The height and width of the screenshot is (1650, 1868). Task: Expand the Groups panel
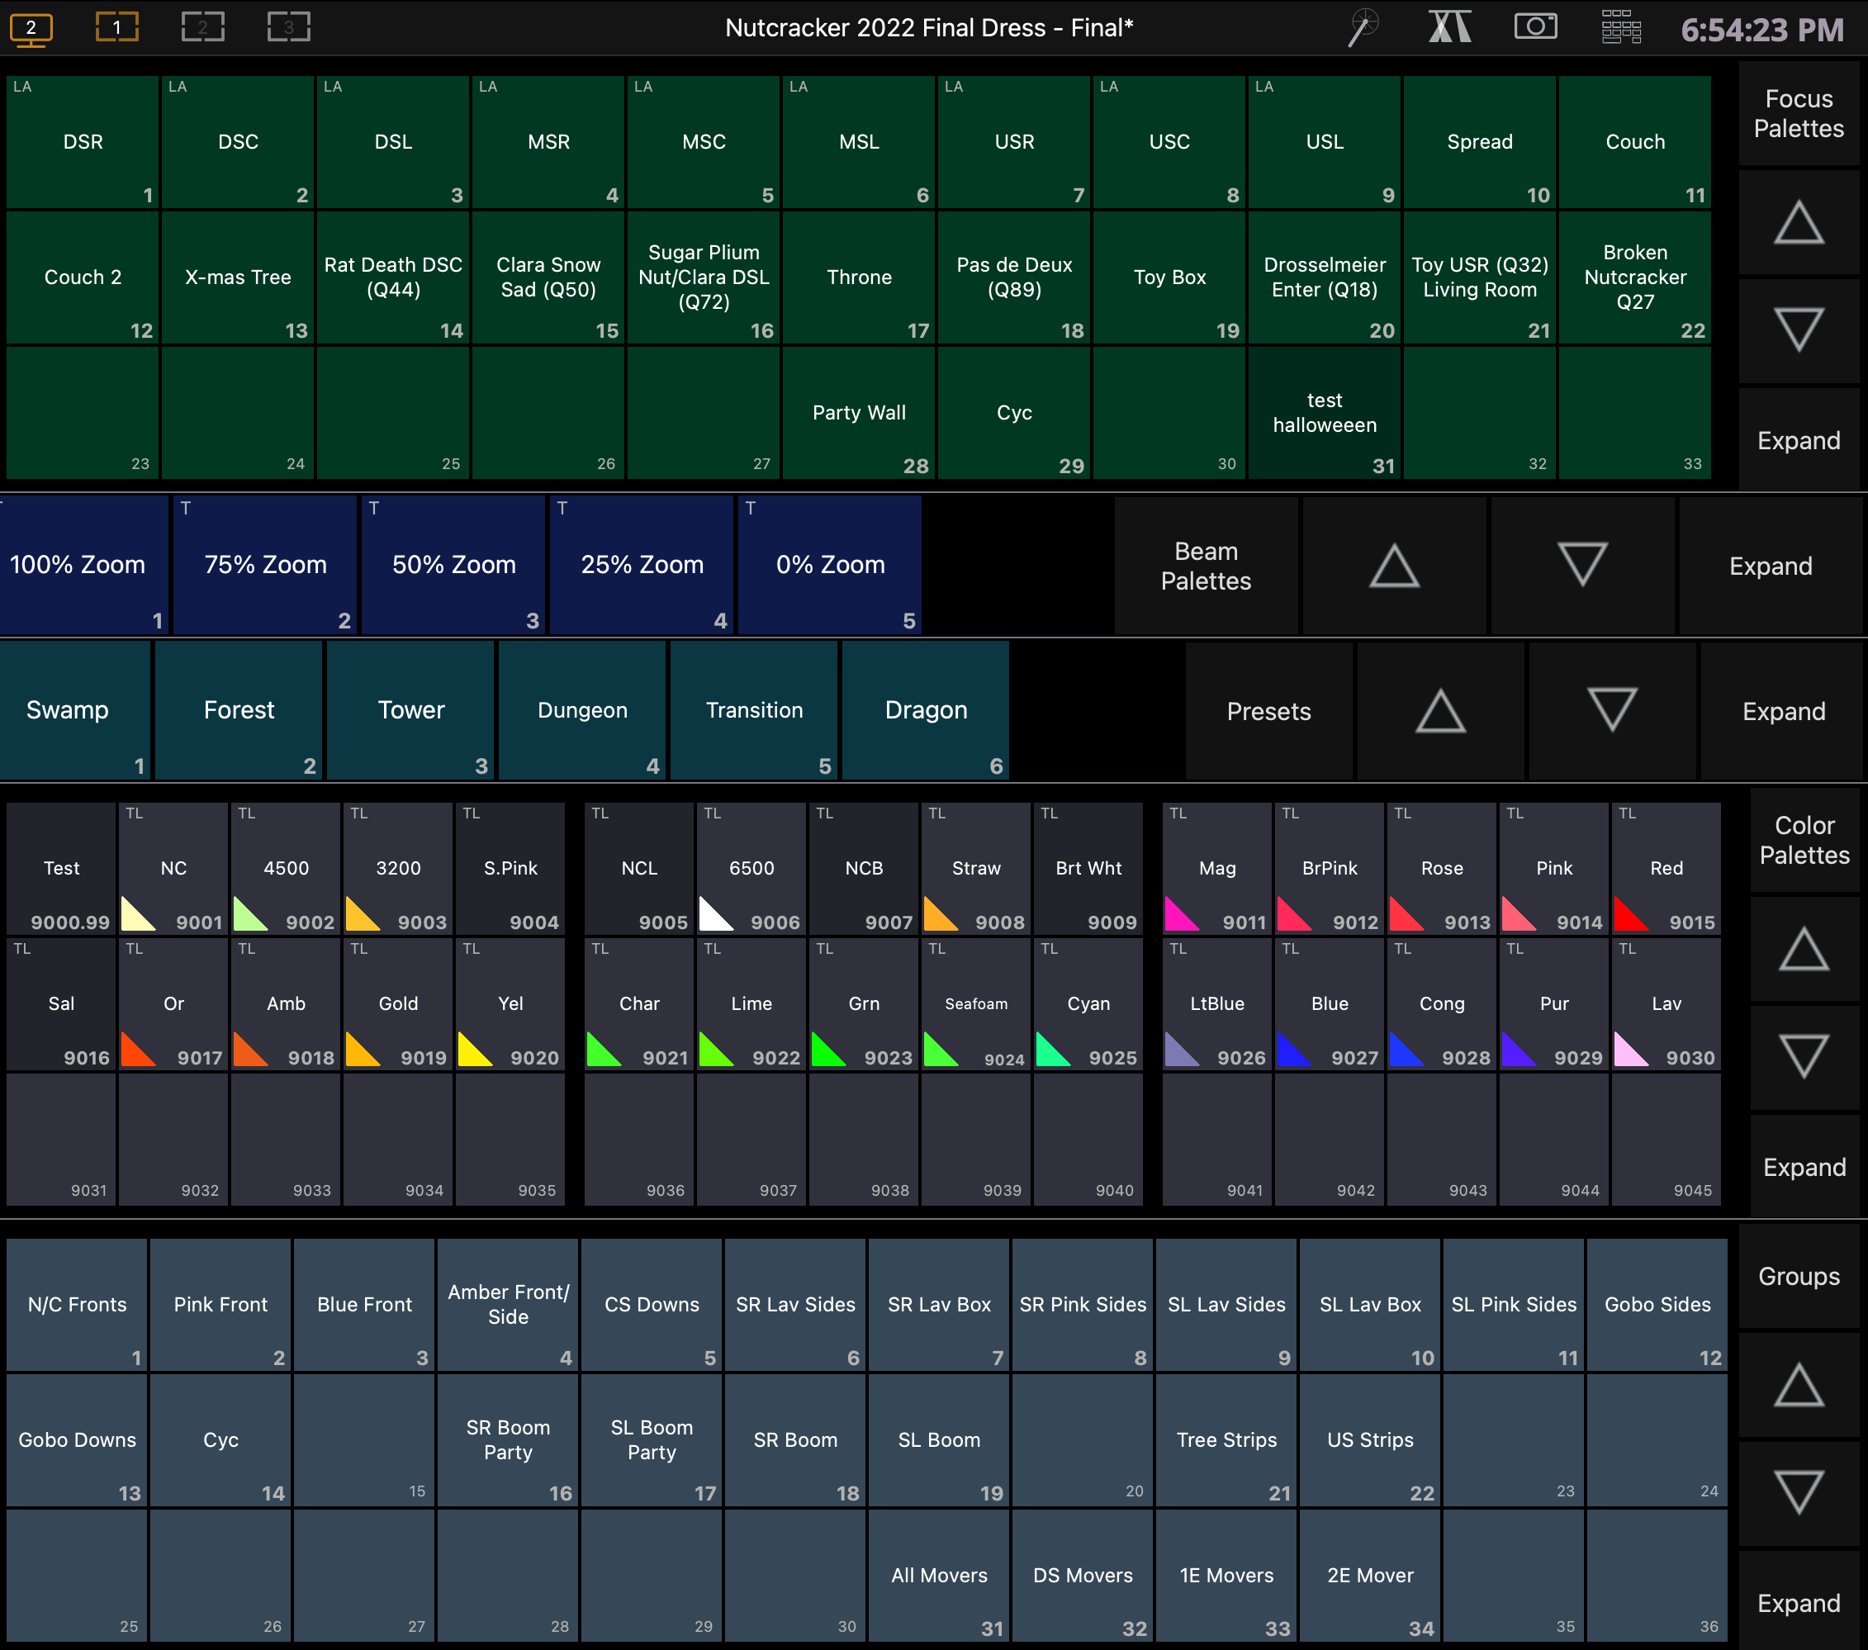click(x=1798, y=1602)
